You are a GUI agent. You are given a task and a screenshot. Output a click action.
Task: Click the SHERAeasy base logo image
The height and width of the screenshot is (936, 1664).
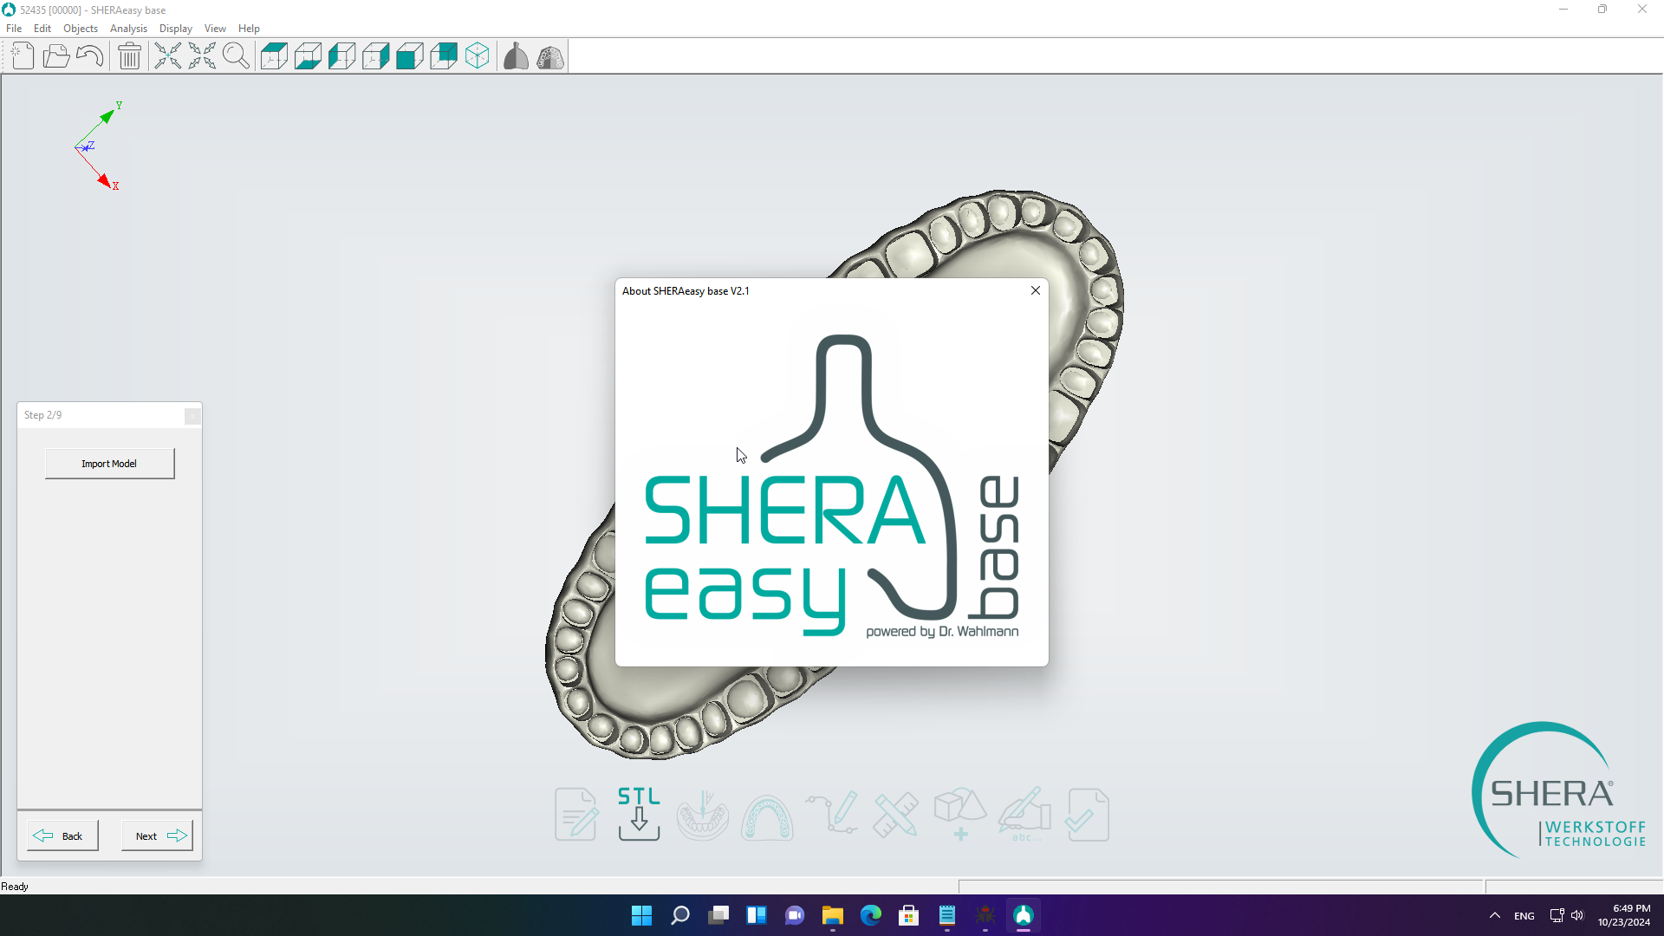click(x=832, y=485)
